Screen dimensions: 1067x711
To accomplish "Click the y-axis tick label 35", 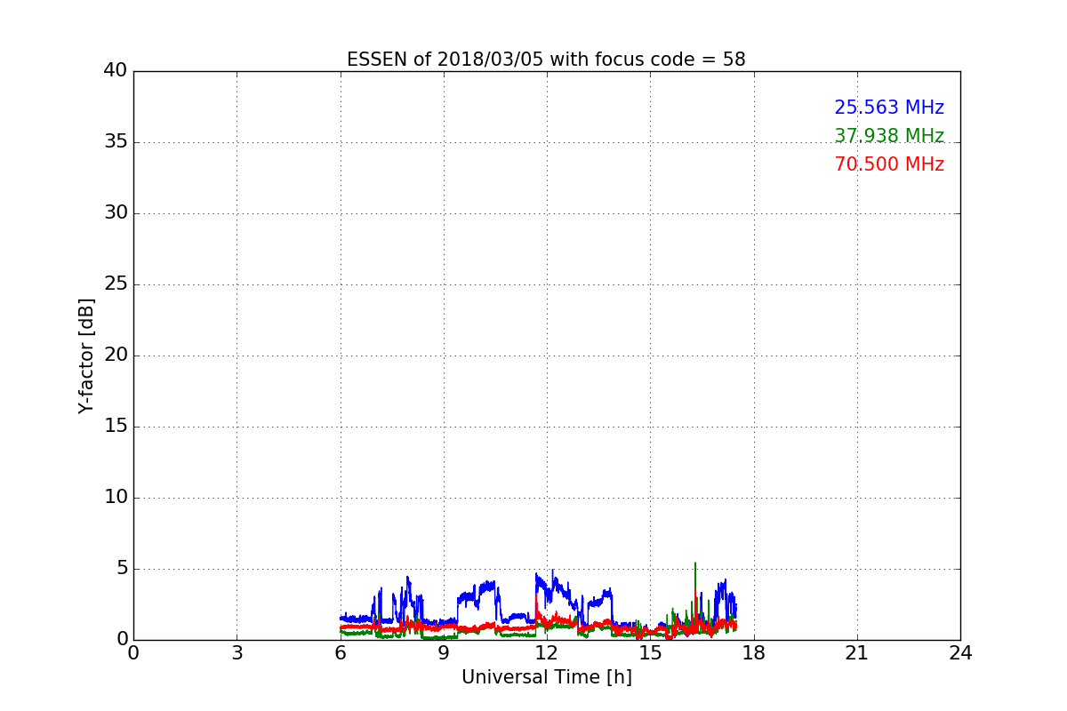I will (x=116, y=142).
